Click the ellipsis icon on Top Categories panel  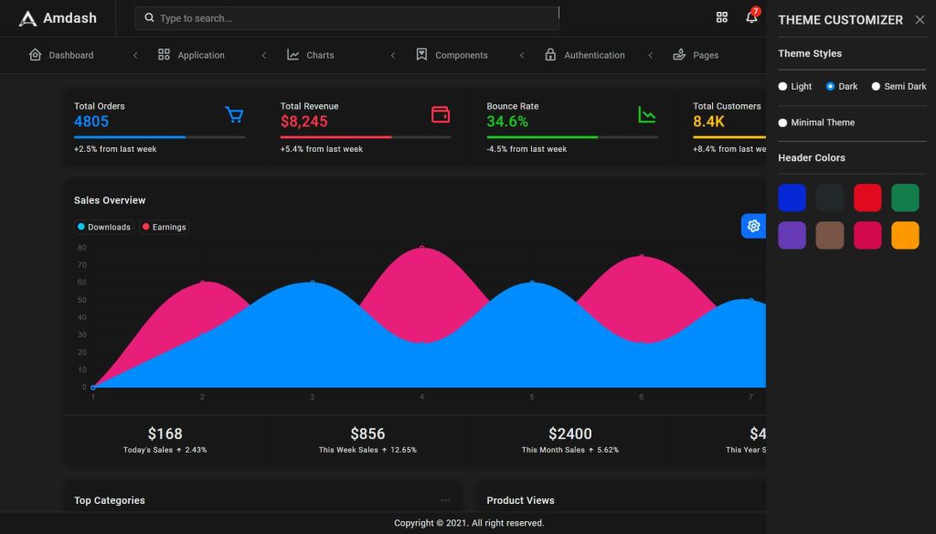coord(445,498)
